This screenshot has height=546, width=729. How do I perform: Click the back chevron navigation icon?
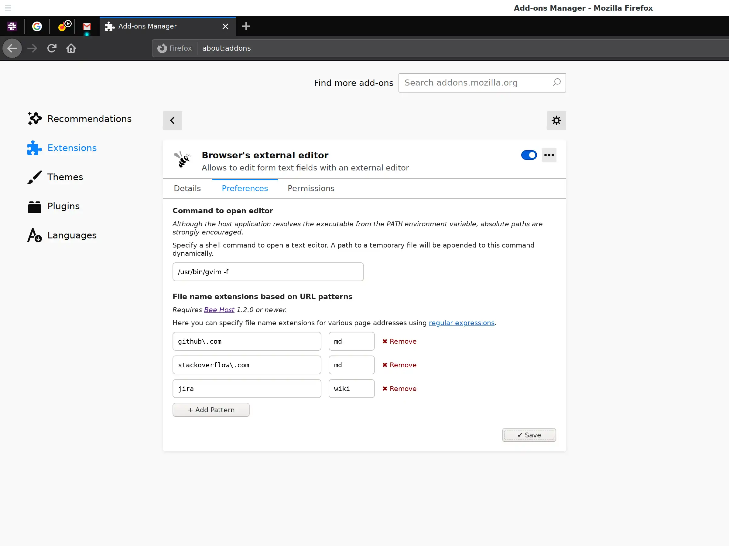click(x=172, y=120)
